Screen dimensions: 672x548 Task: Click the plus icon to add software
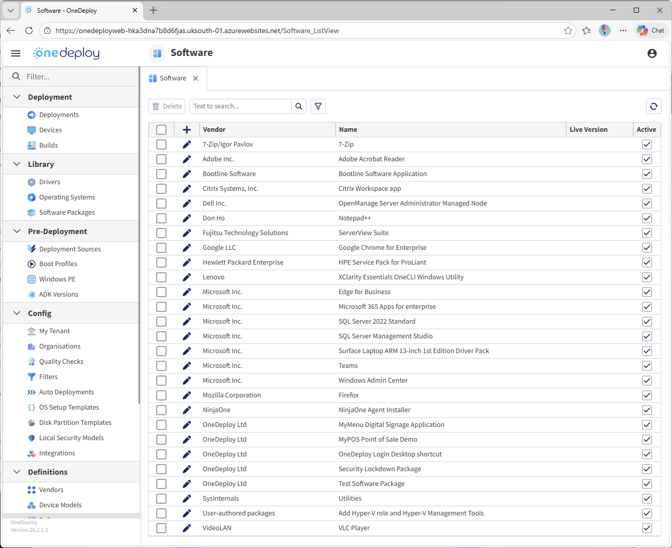tap(187, 130)
